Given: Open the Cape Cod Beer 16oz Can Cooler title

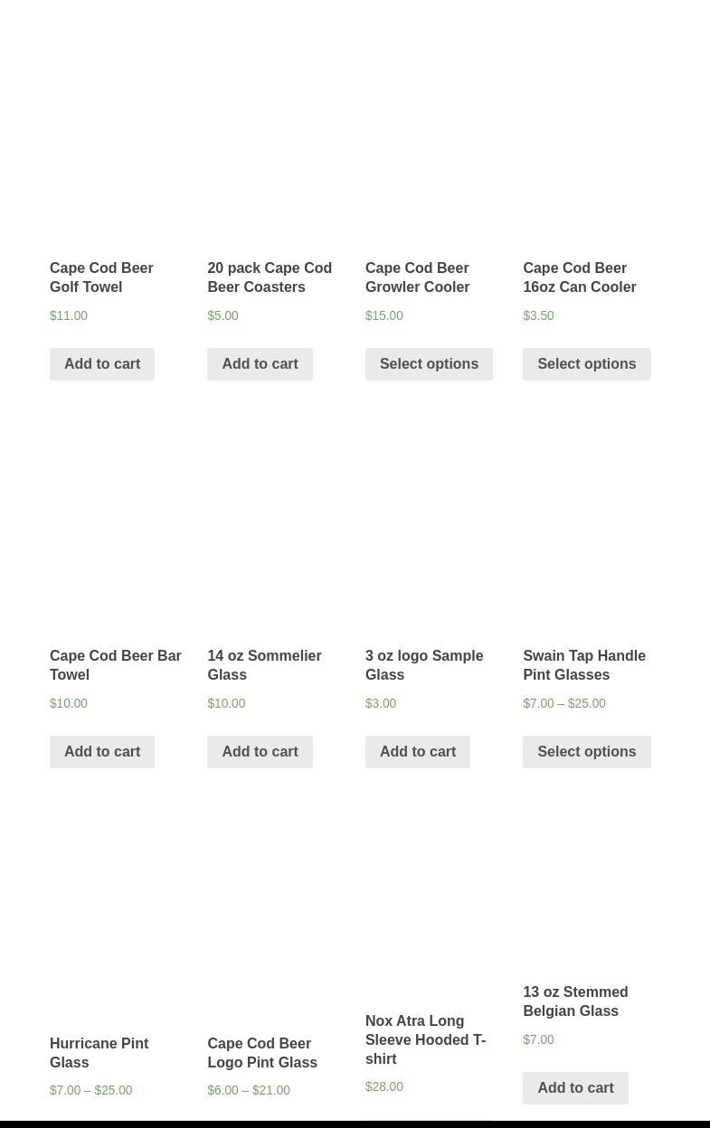Looking at the screenshot, I should (579, 277).
